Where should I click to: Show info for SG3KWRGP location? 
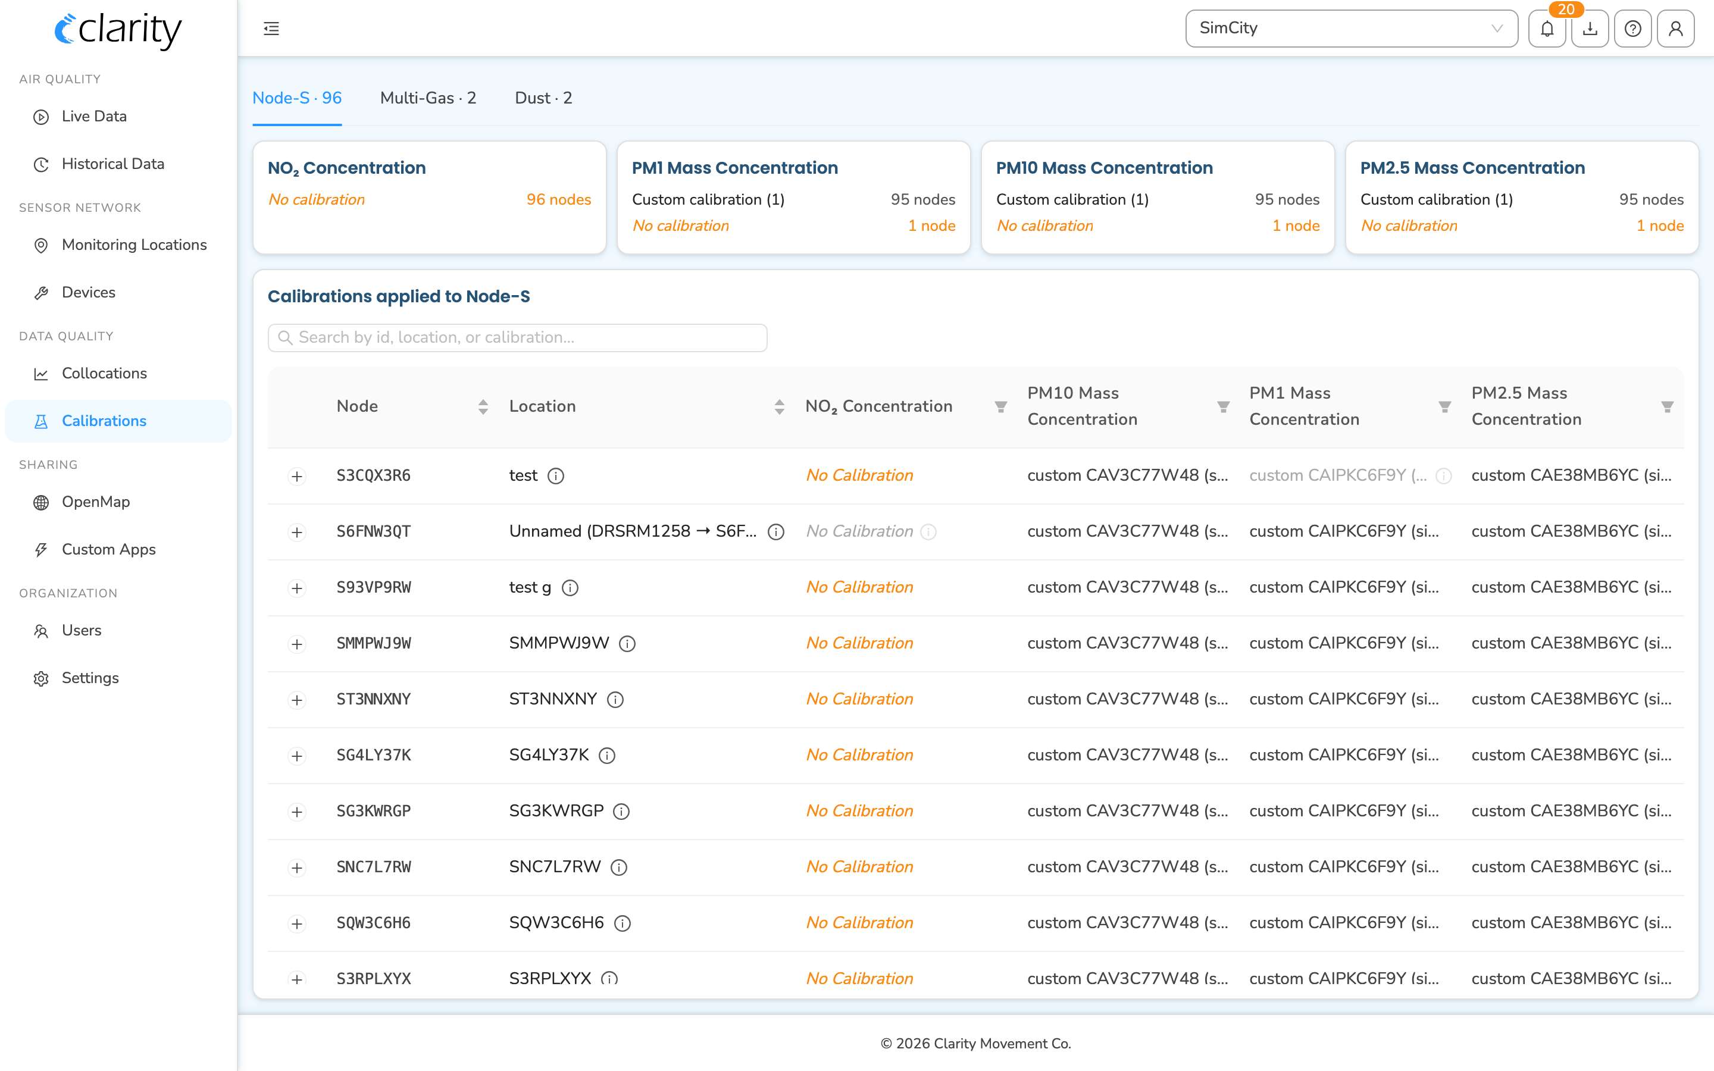pos(621,812)
